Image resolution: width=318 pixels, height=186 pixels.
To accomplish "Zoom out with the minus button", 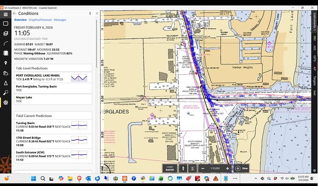I will [x=203, y=169].
